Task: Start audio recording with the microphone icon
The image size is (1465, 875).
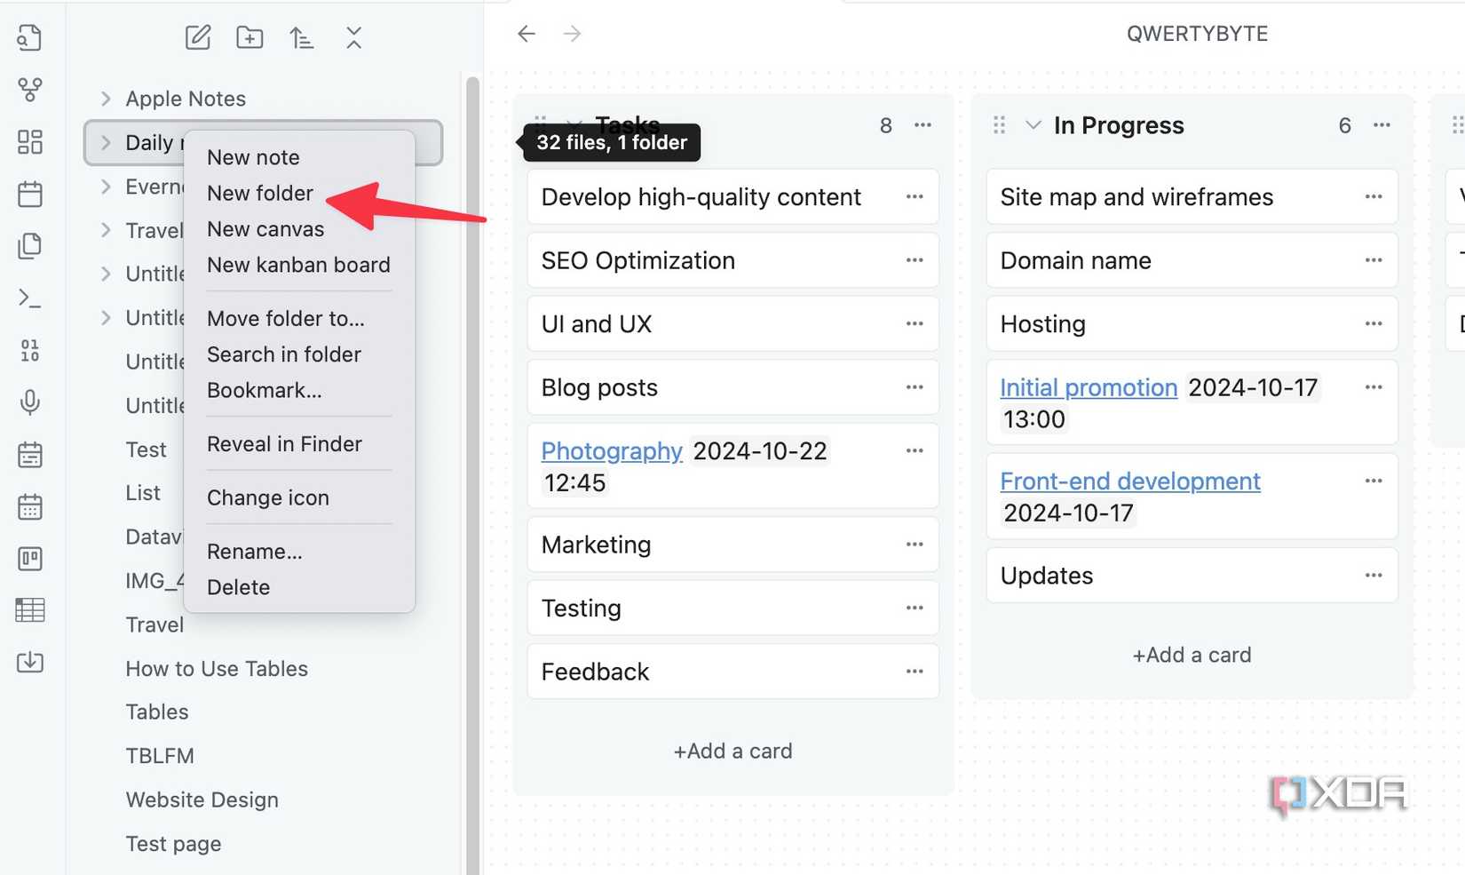Action: (x=29, y=402)
